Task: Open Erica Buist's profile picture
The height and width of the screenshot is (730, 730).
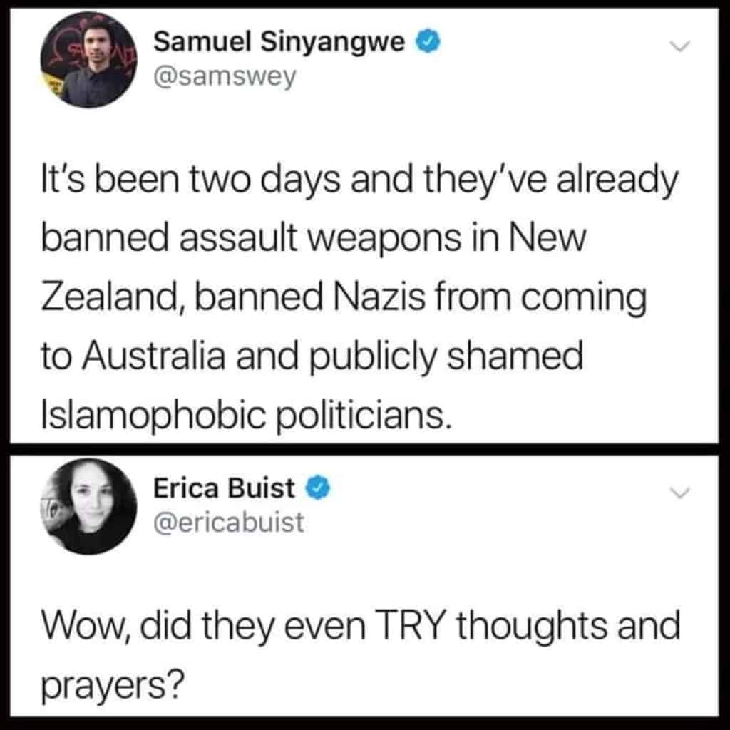Action: 88,507
